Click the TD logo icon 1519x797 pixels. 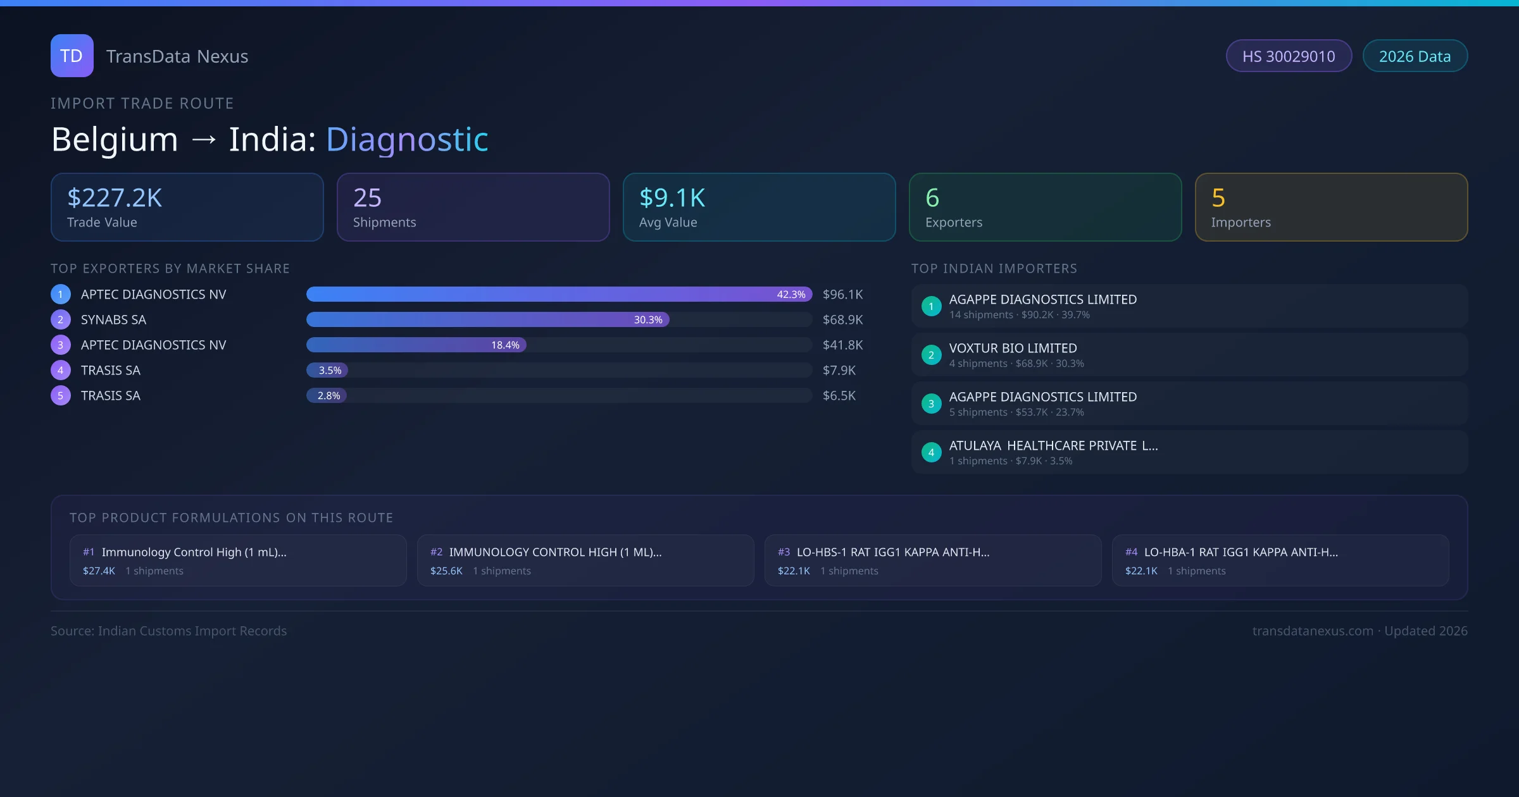coord(72,56)
